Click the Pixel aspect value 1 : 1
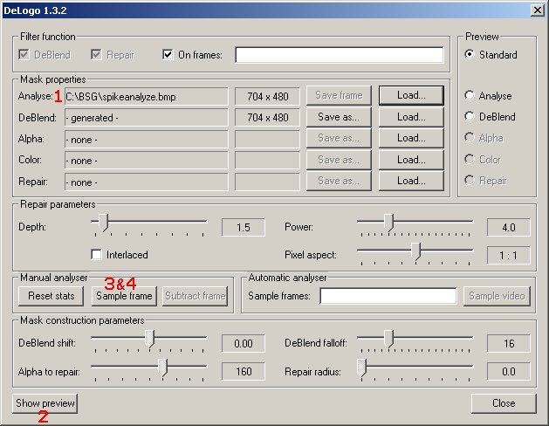The width and height of the screenshot is (549, 426). (508, 256)
